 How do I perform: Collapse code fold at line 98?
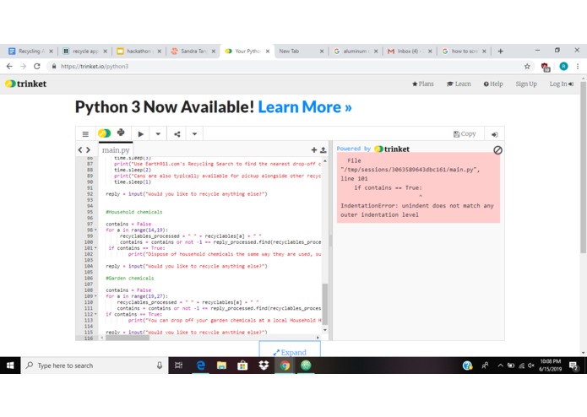click(x=95, y=230)
